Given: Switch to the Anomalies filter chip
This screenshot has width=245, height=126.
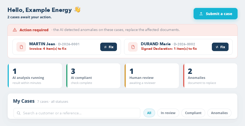Looking at the screenshot, I should click(x=219, y=113).
